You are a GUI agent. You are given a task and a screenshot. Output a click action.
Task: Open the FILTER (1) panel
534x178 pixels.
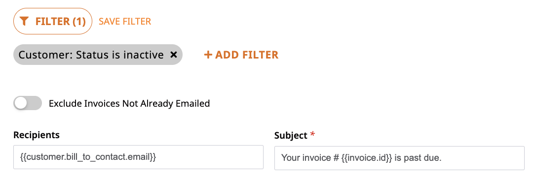(x=53, y=21)
